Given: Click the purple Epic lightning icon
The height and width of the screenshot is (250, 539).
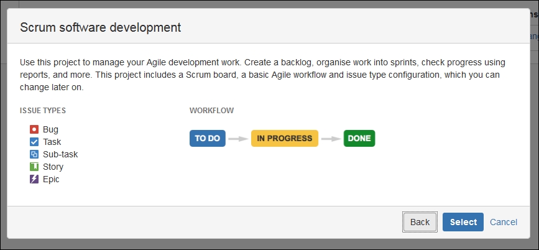Looking at the screenshot, I should click(34, 179).
